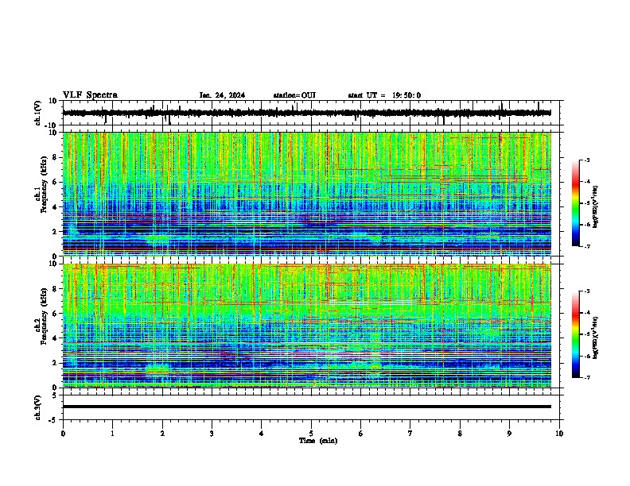The width and height of the screenshot is (630, 486).
Task: Click time axis tick label '8'
Action: tap(460, 434)
